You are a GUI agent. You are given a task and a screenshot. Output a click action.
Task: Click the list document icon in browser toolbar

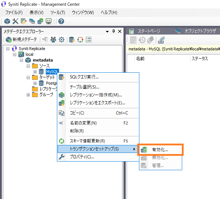[133, 40]
